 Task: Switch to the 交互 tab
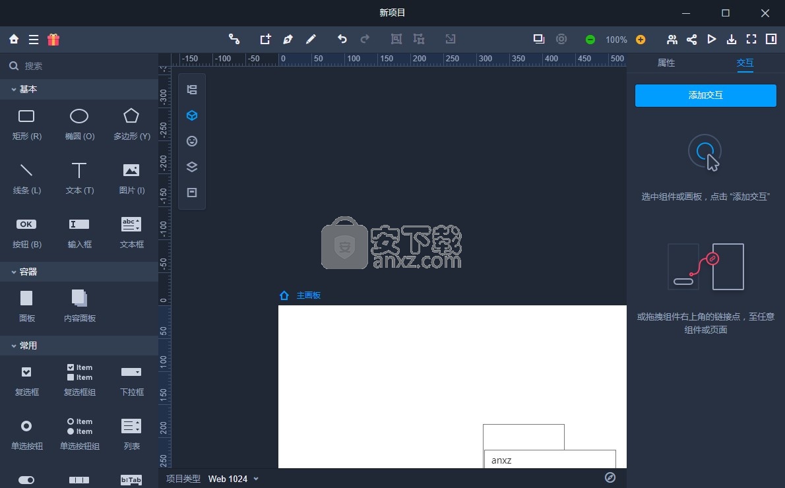click(745, 63)
